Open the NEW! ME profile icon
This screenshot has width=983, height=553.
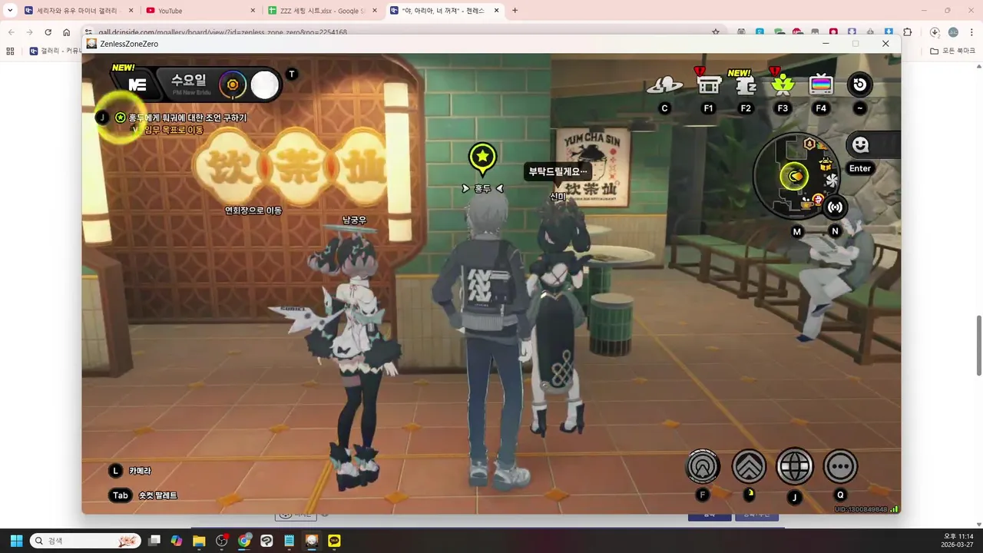click(137, 83)
